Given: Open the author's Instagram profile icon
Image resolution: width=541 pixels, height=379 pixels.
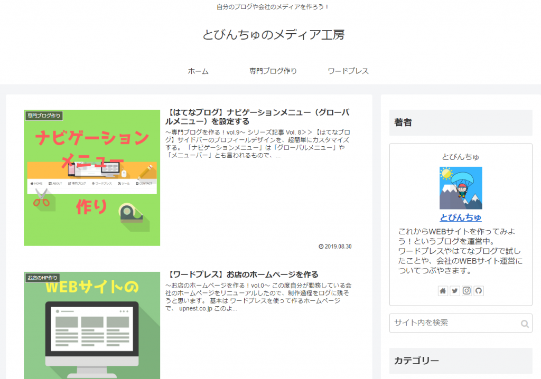Looking at the screenshot, I should pos(467,291).
